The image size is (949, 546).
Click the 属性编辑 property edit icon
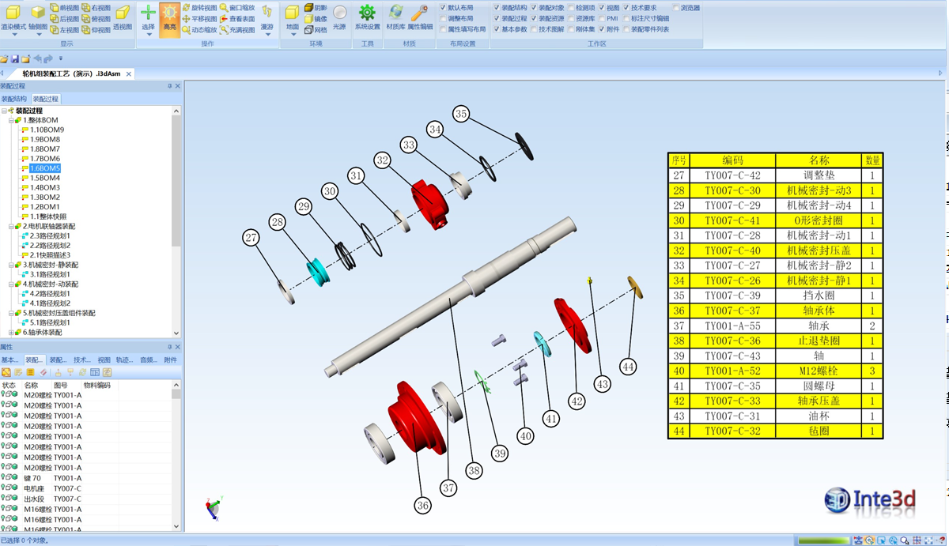coord(419,17)
